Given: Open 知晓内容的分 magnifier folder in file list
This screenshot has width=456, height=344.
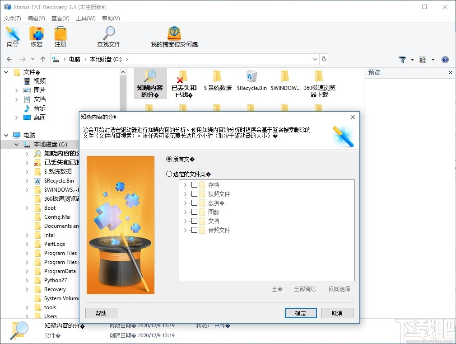Looking at the screenshot, I should (x=150, y=84).
